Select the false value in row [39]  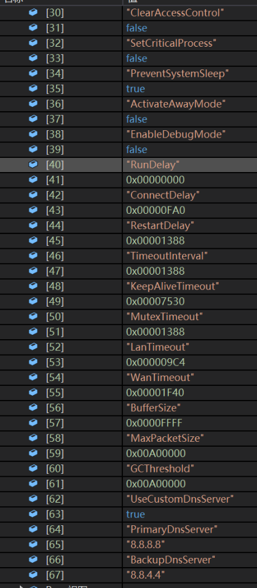coord(136,150)
